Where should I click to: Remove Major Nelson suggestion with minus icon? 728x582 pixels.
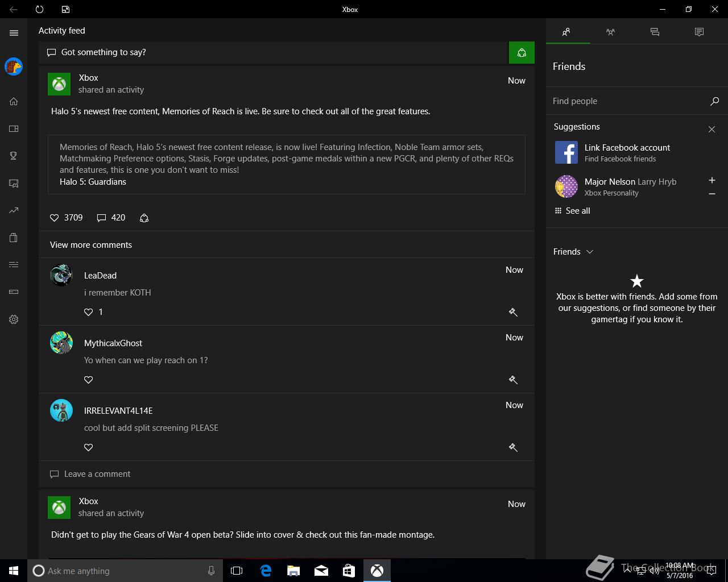pyautogui.click(x=712, y=194)
